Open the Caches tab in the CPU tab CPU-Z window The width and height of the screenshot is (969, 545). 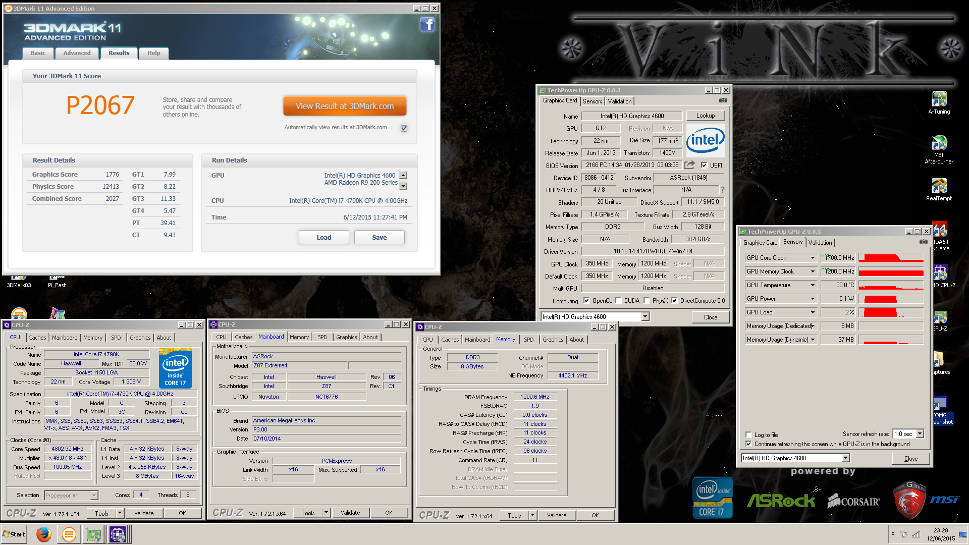pos(37,338)
